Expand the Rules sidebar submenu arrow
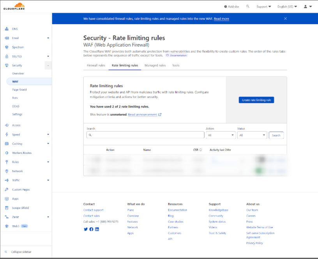The width and height of the screenshot is (318, 259). tap(48, 162)
